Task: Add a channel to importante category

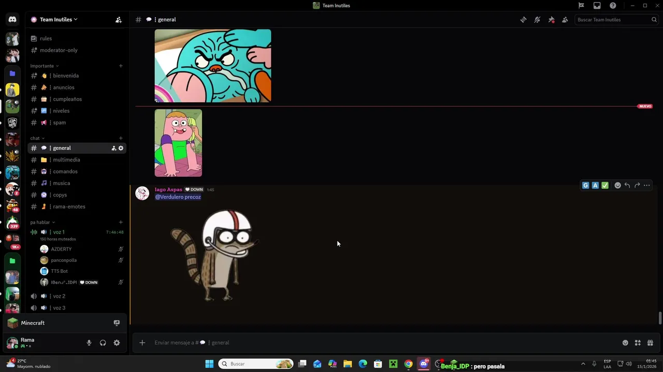Action: [x=121, y=66]
